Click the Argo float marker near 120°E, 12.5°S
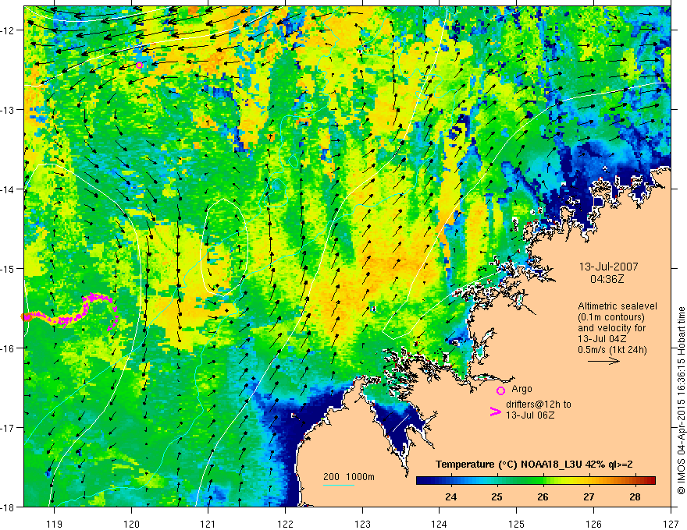 tap(139, 65)
